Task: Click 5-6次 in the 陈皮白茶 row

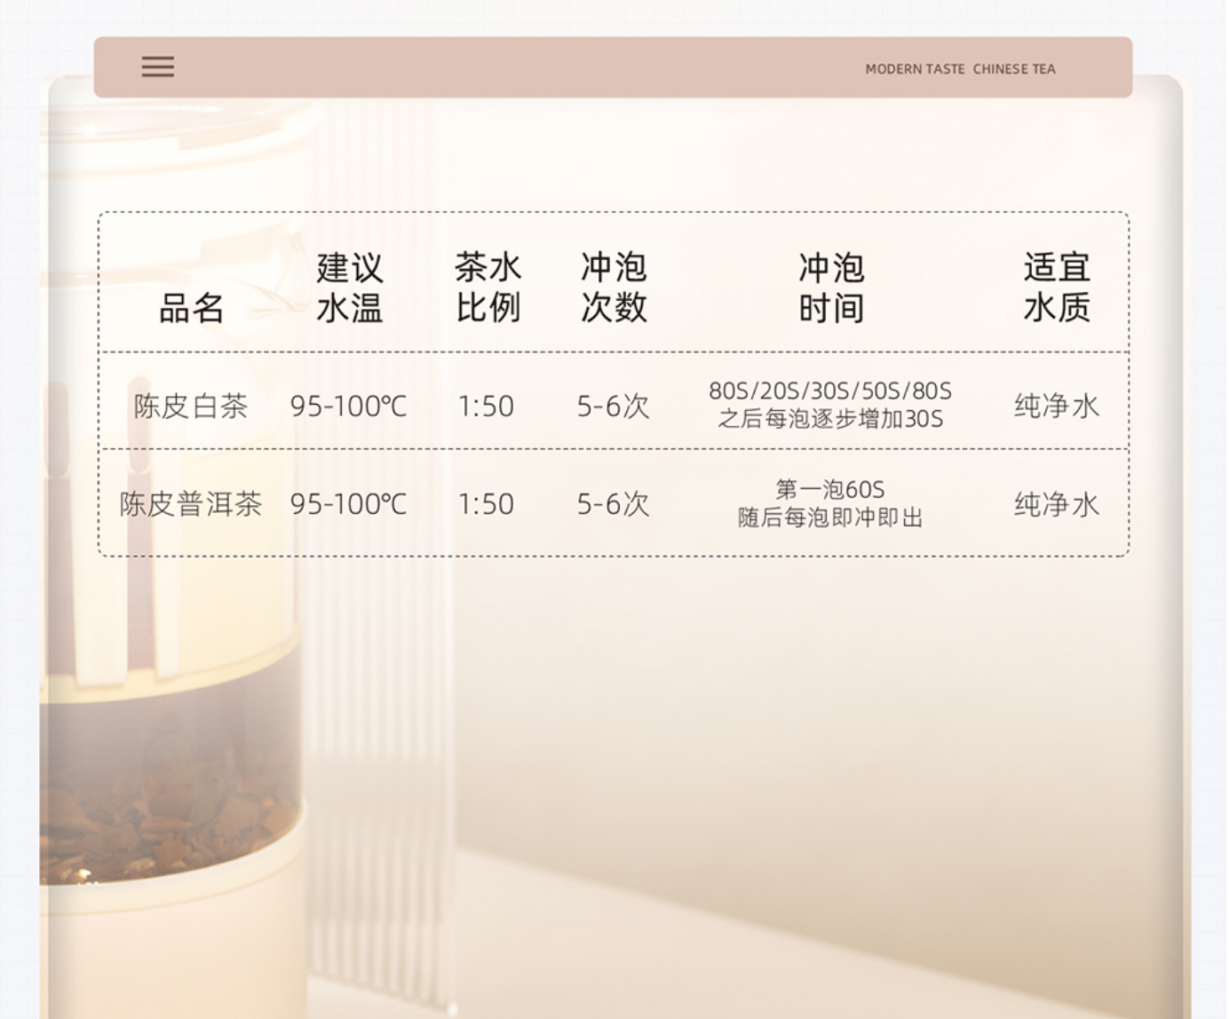Action: pos(614,407)
